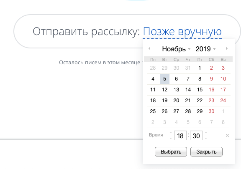
Task: Decrease minutes with down arrow
Action: click(206, 138)
